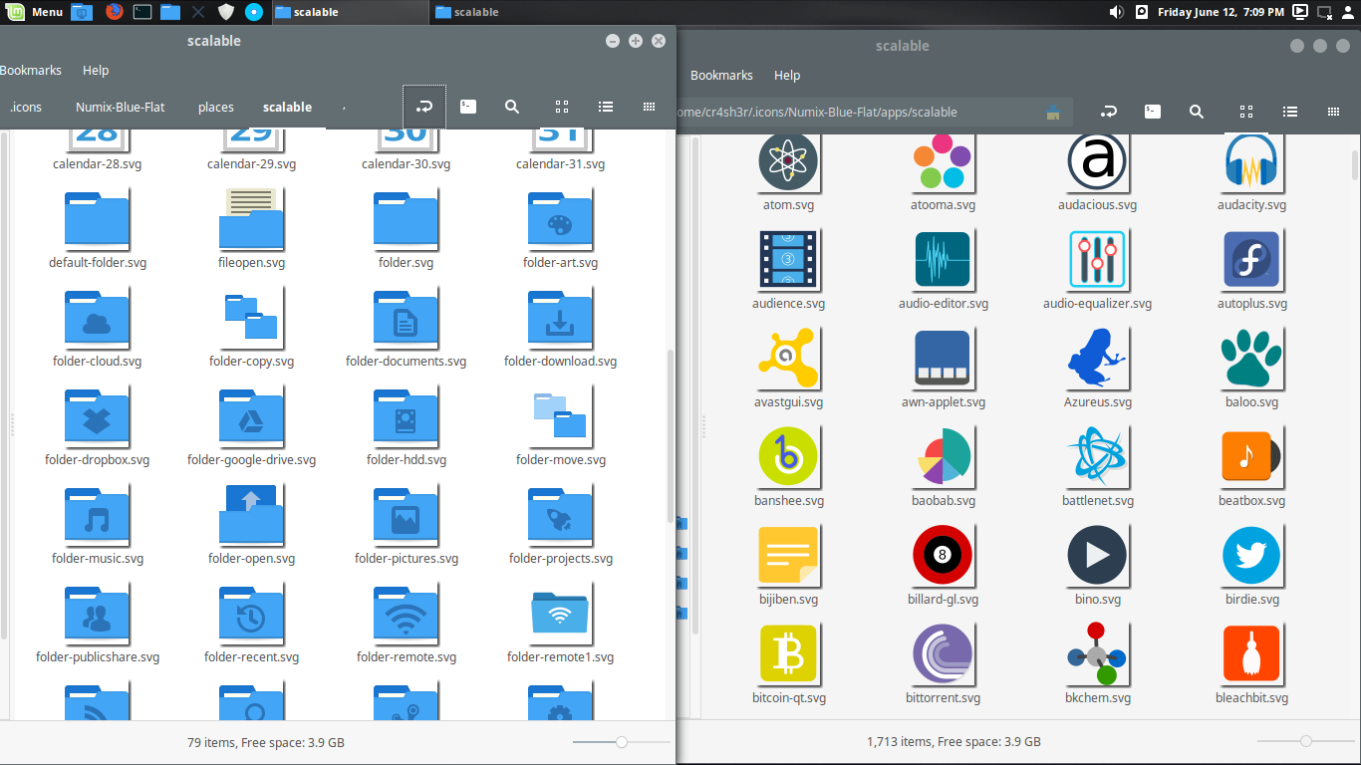The image size is (1361, 765).
Task: Select icon view in back window
Action: point(1245,112)
